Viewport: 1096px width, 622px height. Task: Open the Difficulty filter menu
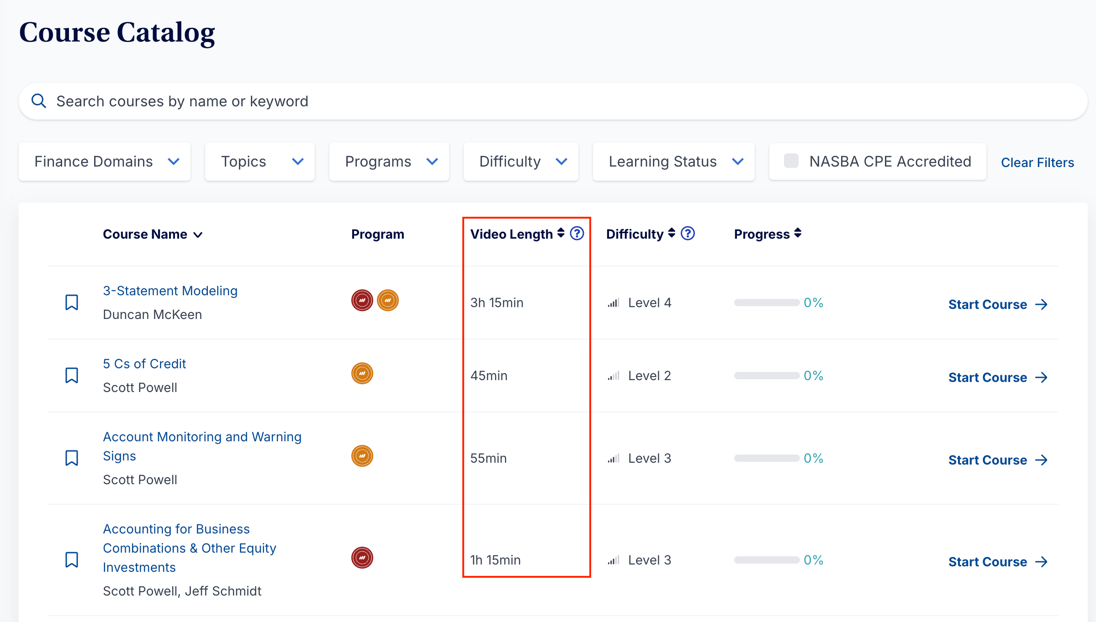(521, 162)
